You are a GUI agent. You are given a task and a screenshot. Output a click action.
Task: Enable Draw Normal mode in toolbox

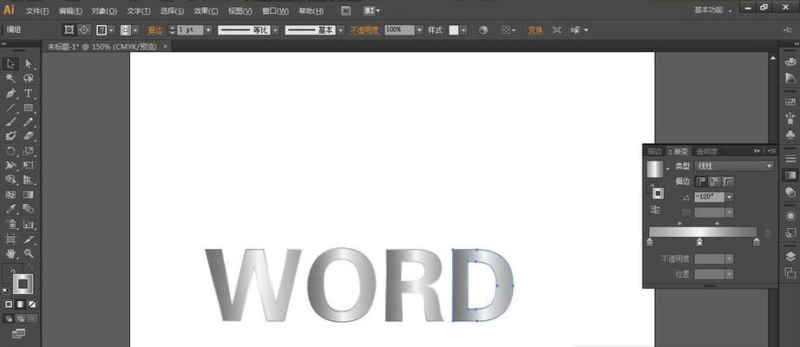9,318
